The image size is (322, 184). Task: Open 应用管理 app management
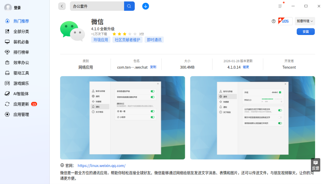21,114
